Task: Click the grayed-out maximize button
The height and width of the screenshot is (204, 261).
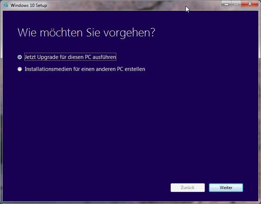Action: pyautogui.click(x=236, y=4)
